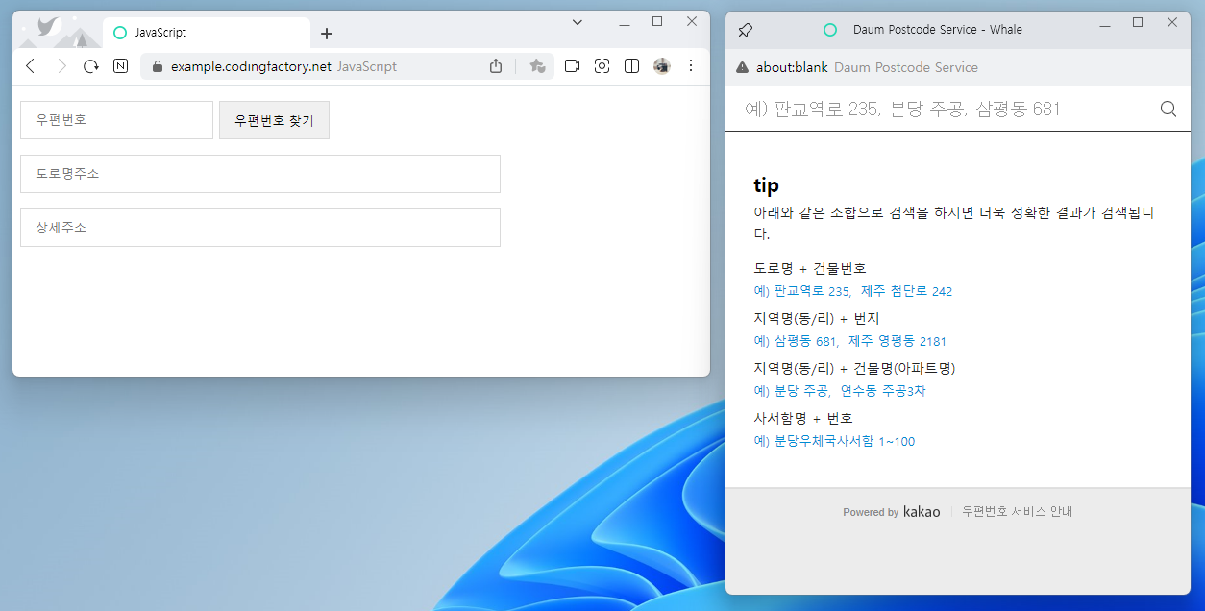Viewport: 1205px width, 611px height.
Task: Click the postcode search magnifier icon
Action: 1168,109
